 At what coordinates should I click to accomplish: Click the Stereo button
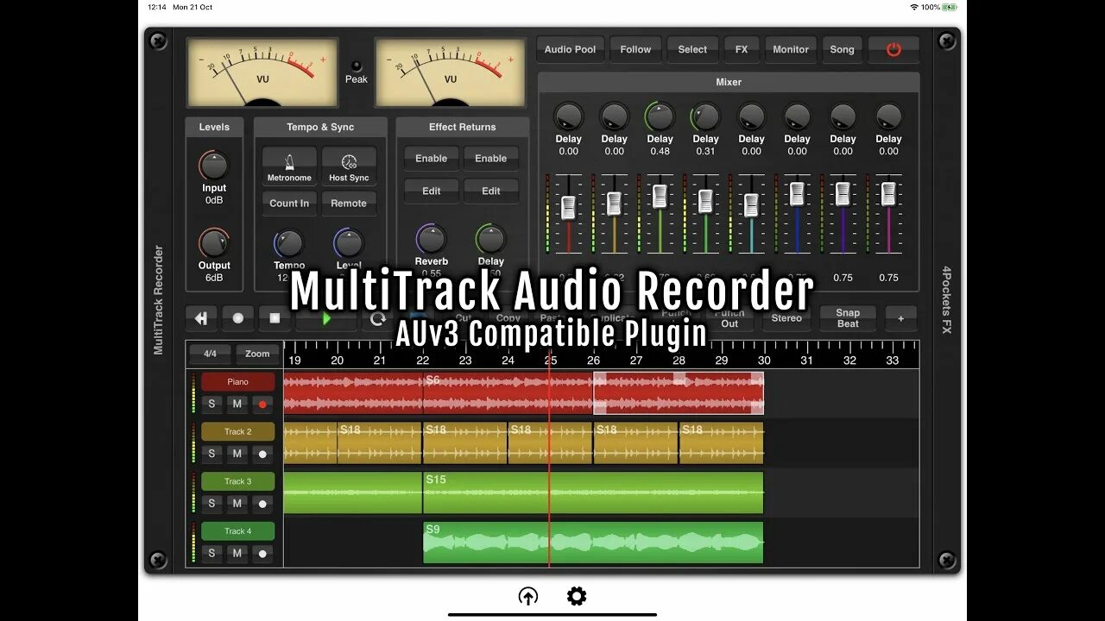pyautogui.click(x=786, y=318)
